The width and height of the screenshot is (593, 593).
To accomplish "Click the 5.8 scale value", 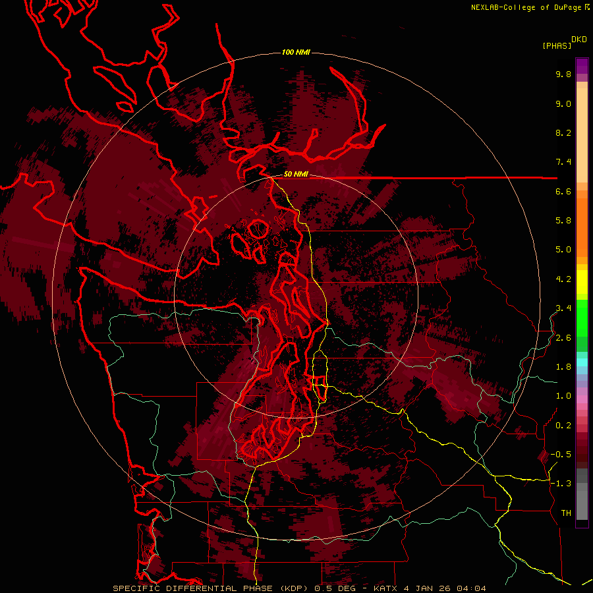I will tap(563, 221).
